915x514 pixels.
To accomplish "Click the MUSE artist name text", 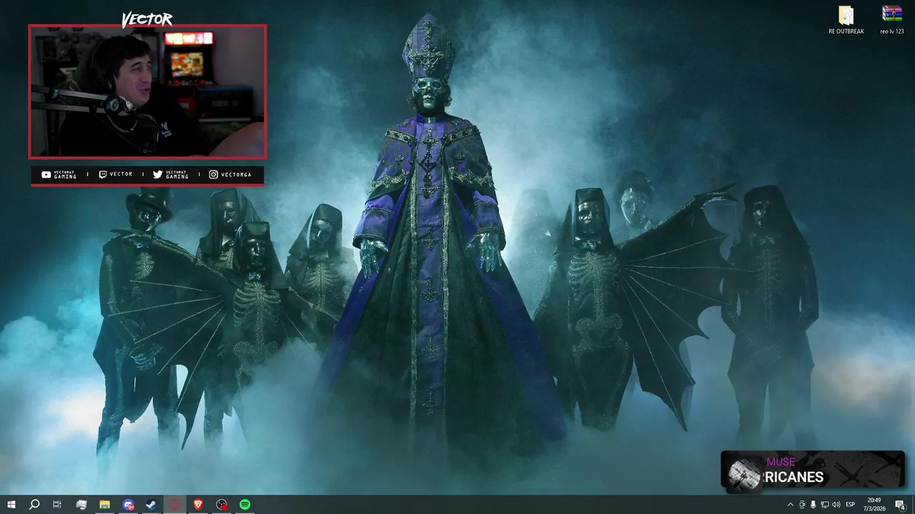I will point(781,462).
